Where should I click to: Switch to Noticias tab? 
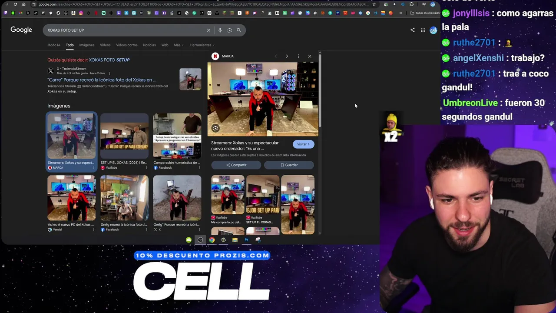point(149,45)
